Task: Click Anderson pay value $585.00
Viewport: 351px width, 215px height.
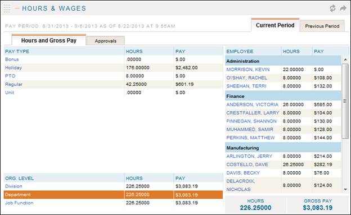Action: pyautogui.click(x=323, y=104)
